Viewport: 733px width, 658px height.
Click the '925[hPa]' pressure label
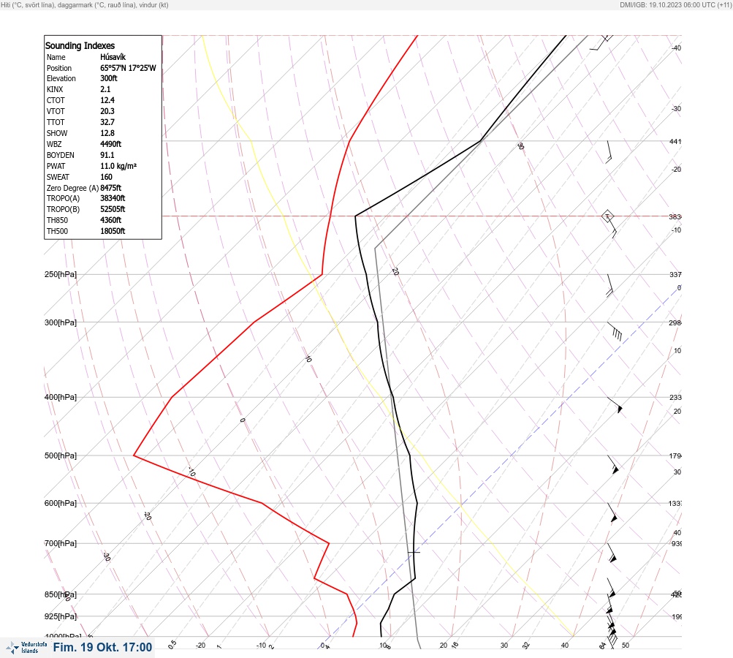click(x=61, y=616)
